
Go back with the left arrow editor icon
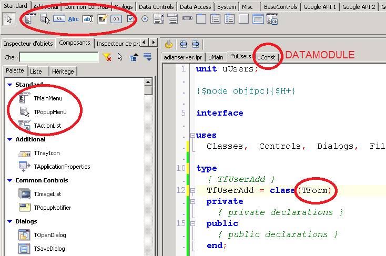183,44
